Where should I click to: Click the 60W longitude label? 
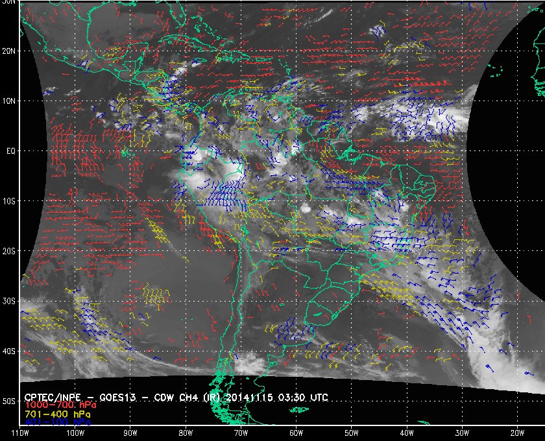tap(296, 433)
